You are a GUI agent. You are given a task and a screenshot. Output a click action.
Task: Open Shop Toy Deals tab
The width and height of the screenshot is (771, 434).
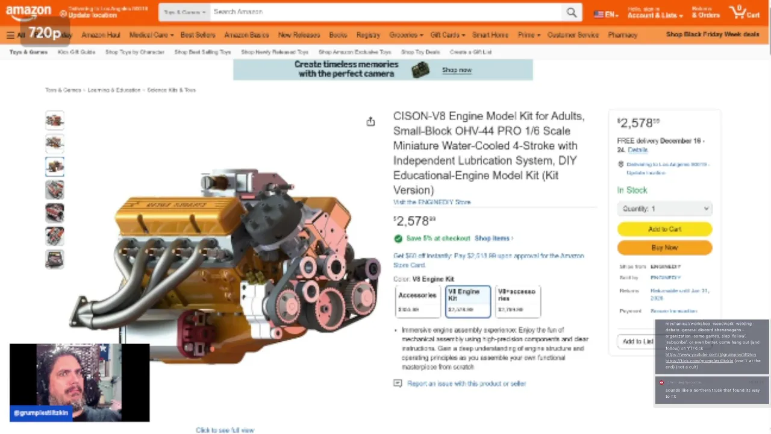420,52
